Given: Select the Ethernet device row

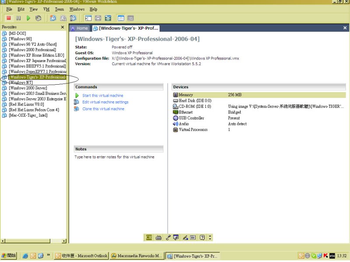Looking at the screenshot, I should [x=259, y=112].
